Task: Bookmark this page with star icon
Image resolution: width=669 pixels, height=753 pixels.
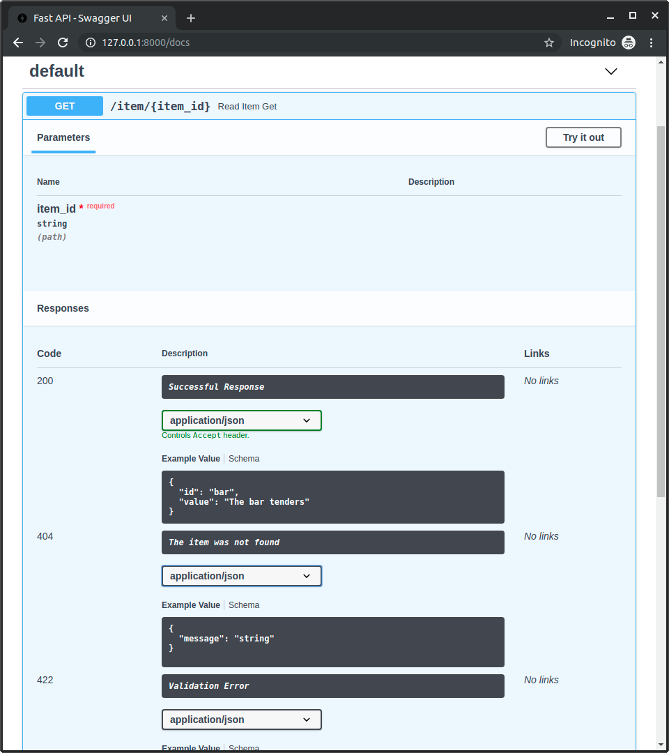Action: click(x=549, y=43)
